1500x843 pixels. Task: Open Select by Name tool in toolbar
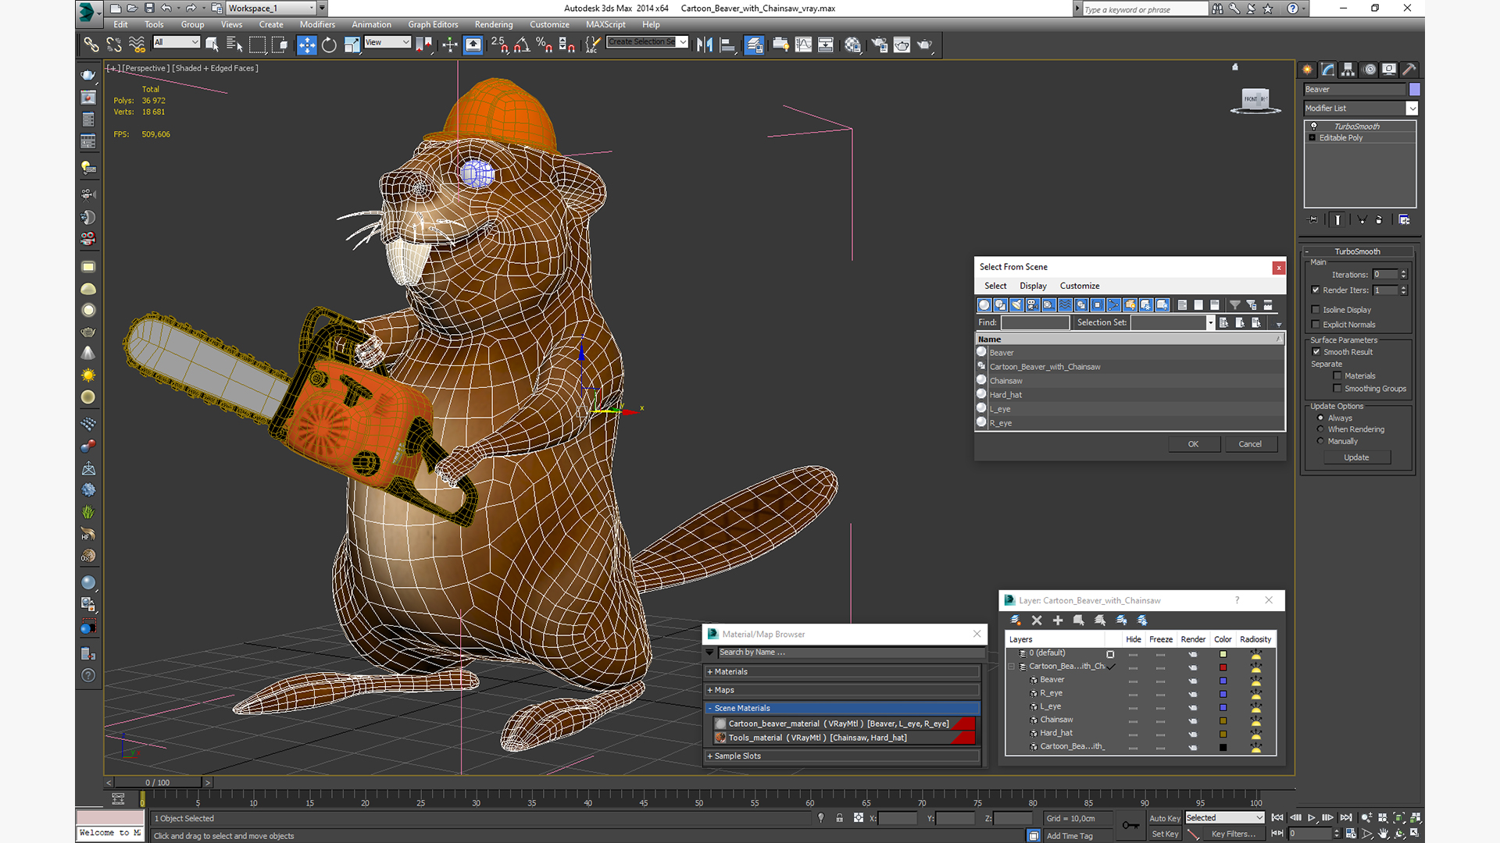pyautogui.click(x=234, y=45)
